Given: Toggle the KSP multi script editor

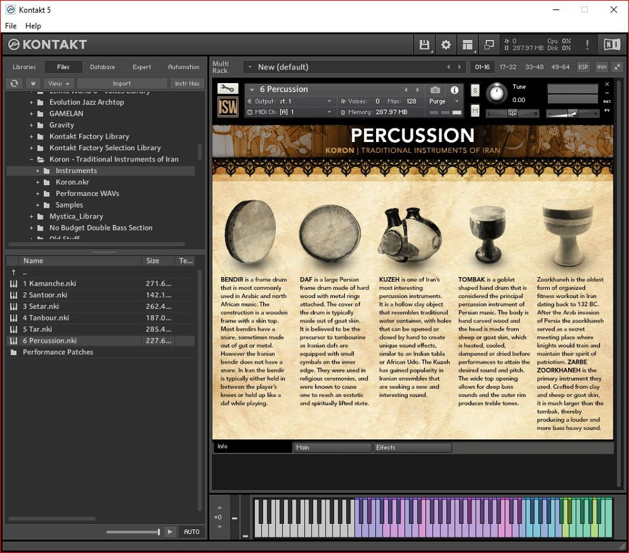Looking at the screenshot, I should point(583,67).
